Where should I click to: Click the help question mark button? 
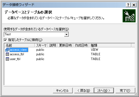click(128, 5)
